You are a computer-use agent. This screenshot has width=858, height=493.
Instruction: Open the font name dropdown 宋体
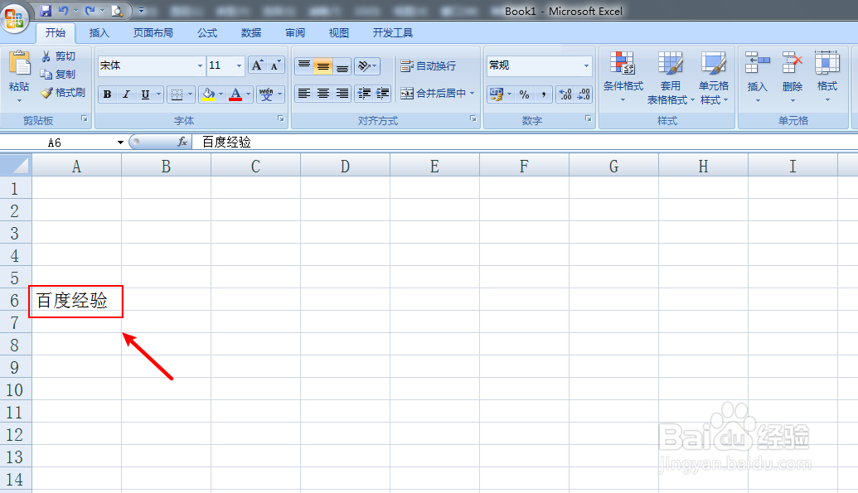click(x=200, y=65)
